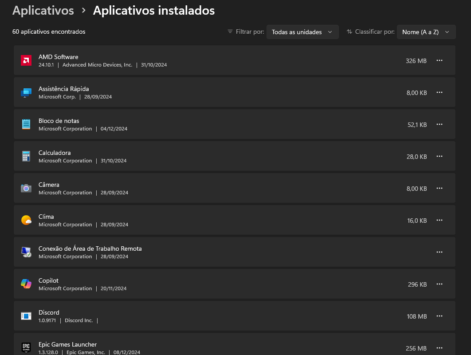Select the Câmera app name
The width and height of the screenshot is (471, 355).
click(49, 185)
